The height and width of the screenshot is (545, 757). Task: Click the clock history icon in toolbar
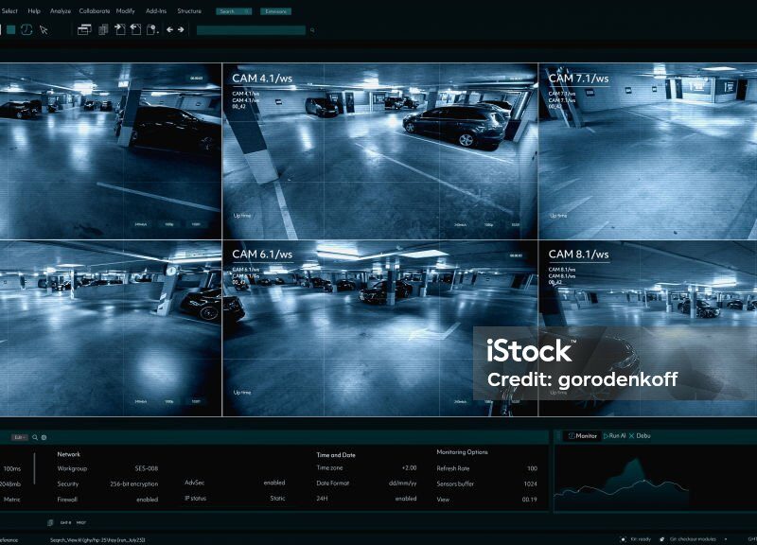26,30
